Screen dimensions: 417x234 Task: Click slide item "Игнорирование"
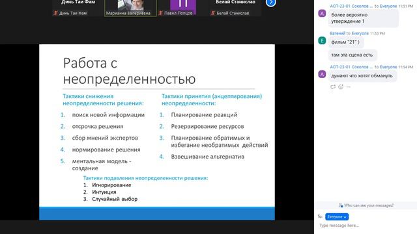[x=111, y=185]
